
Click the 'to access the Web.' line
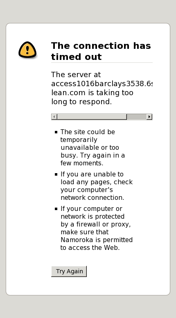90,247
